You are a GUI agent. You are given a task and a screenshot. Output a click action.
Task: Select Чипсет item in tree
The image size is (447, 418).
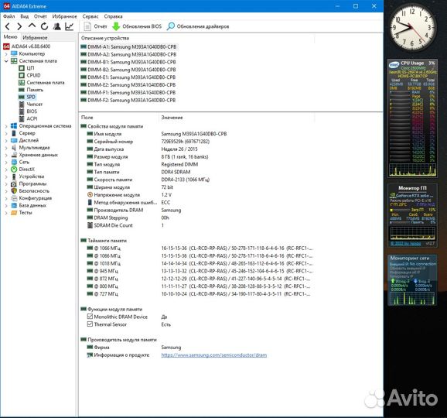(30, 104)
